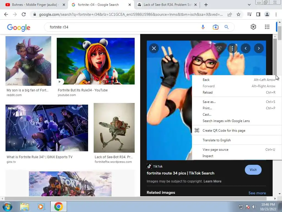Click See more related images
The height and width of the screenshot is (212, 282).
(257, 193)
